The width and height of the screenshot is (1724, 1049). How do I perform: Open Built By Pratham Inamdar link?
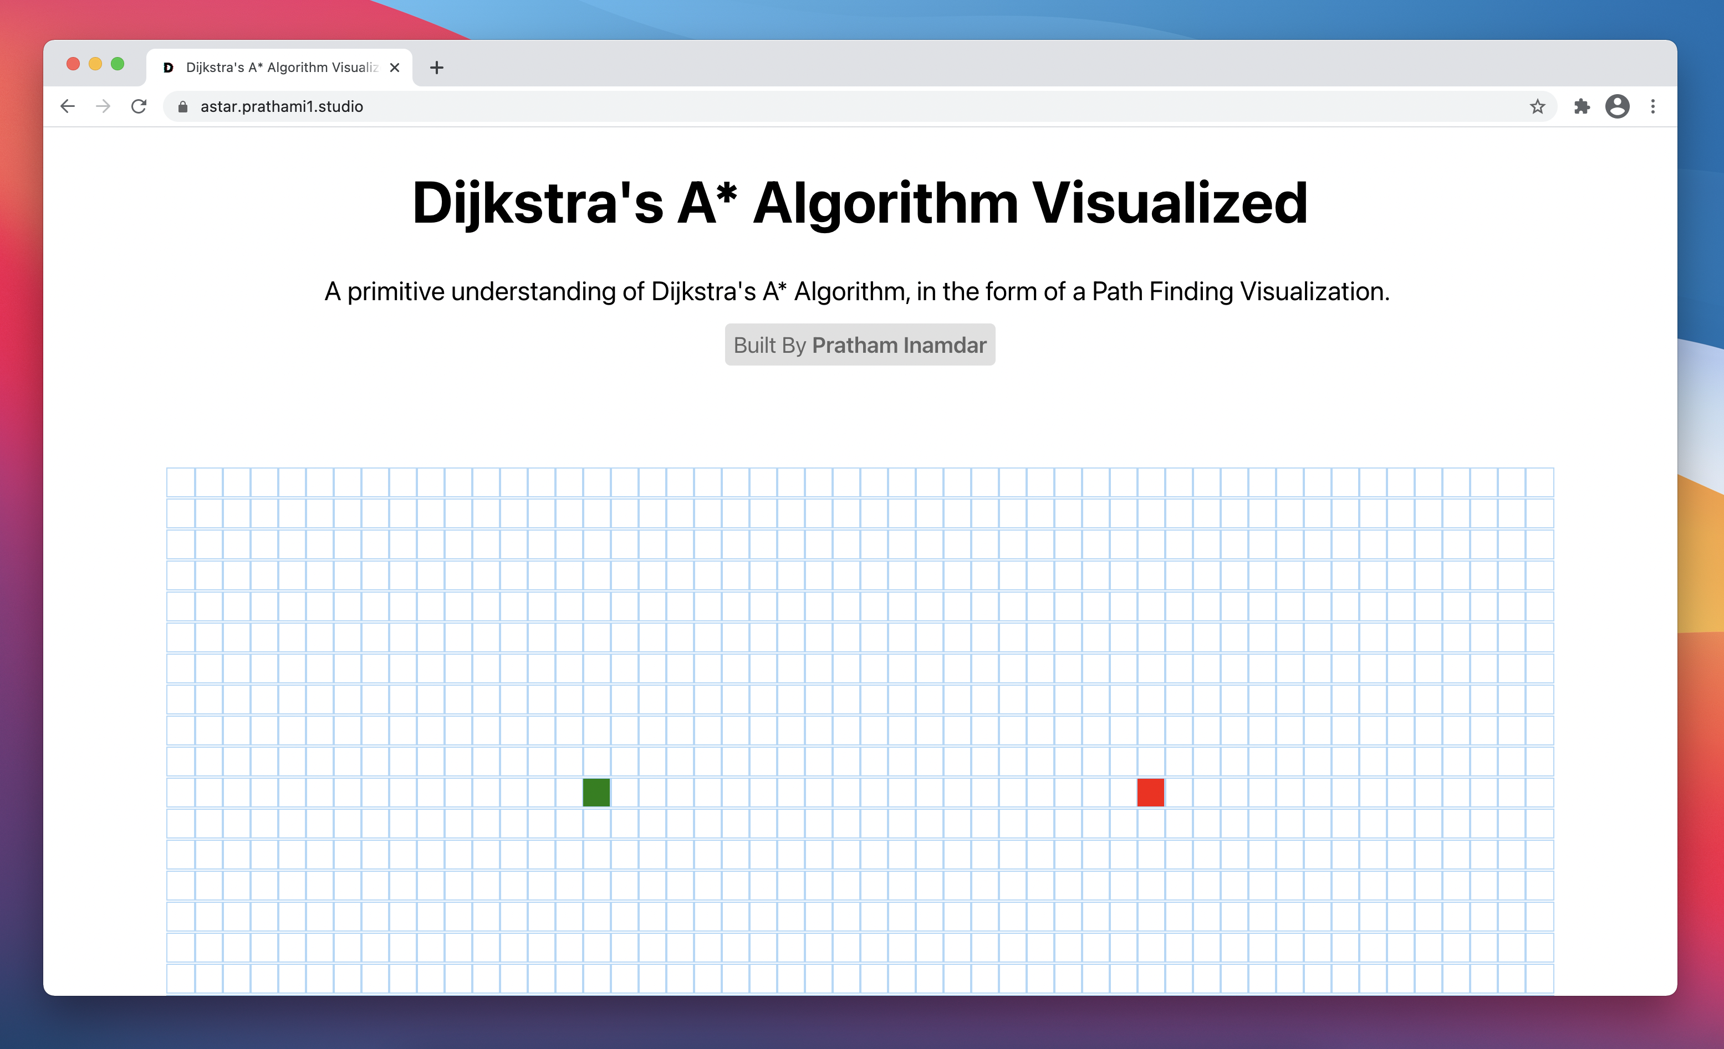coord(859,344)
